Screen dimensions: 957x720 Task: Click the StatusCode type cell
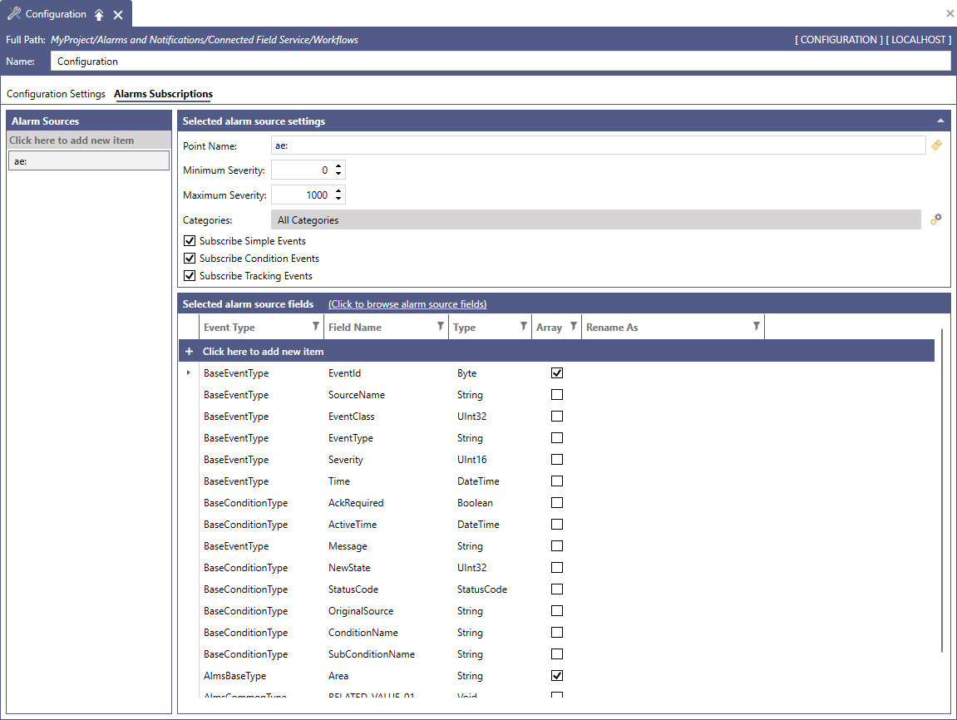482,589
